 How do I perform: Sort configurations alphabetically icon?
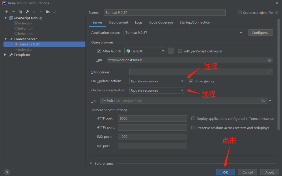tap(55, 12)
